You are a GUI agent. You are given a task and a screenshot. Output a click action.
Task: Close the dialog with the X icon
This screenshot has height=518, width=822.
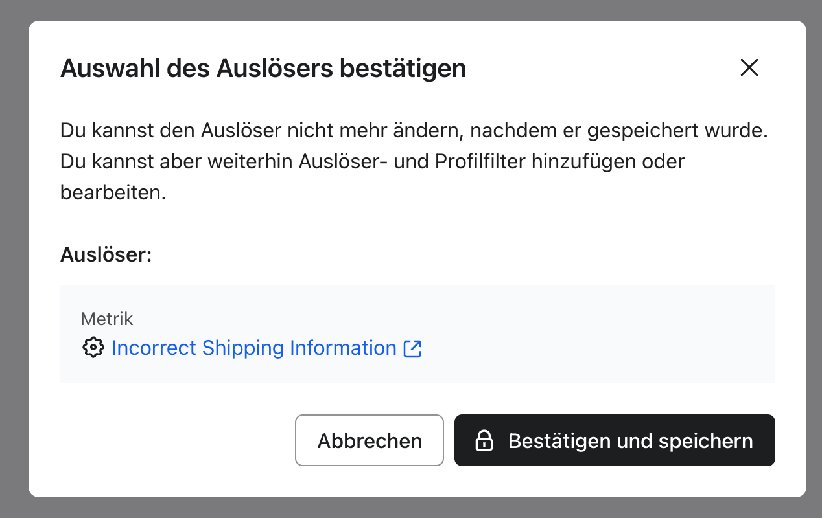[749, 67]
